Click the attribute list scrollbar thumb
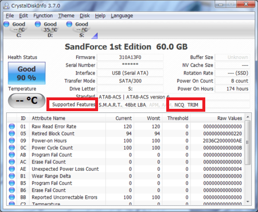Viewport: 258px width, 212px height. [x=248, y=142]
